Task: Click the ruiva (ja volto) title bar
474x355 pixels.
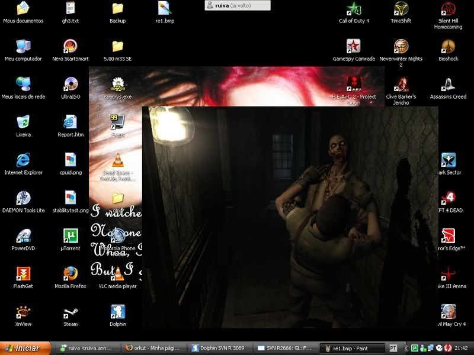Action: [x=238, y=5]
